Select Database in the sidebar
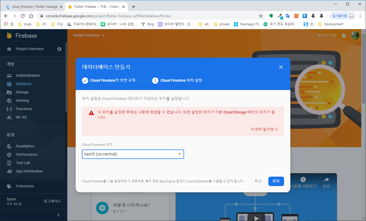 pos(24,84)
